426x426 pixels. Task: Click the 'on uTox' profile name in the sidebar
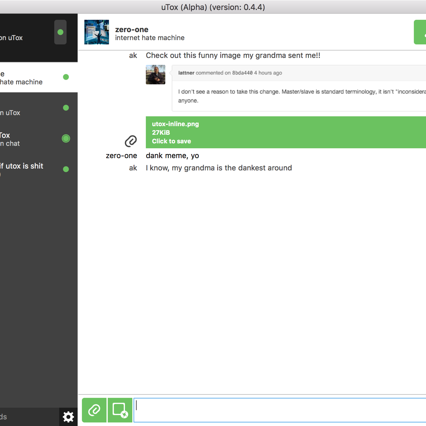click(x=11, y=38)
